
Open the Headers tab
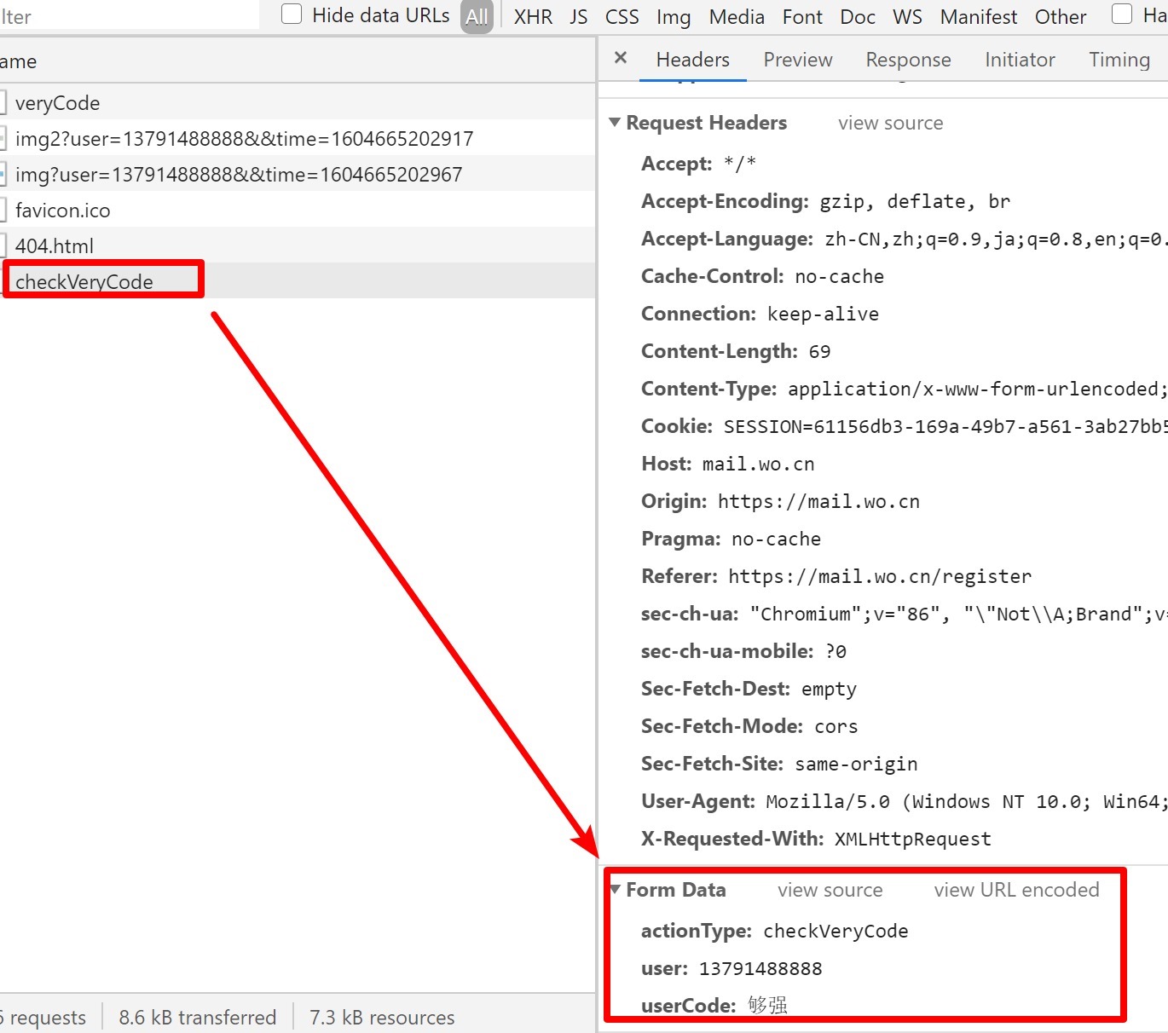coord(693,60)
